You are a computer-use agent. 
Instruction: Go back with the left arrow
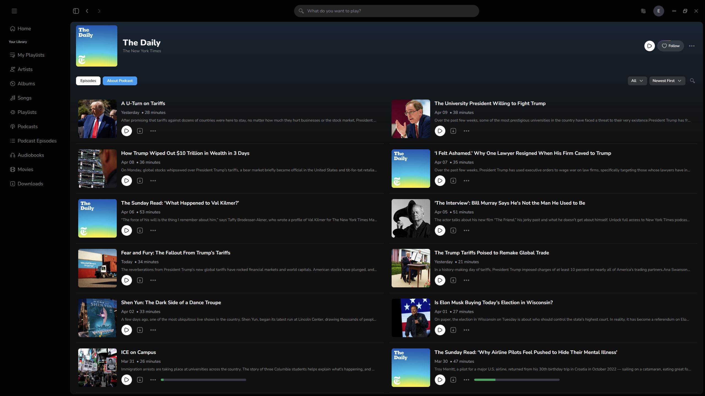[x=87, y=11]
